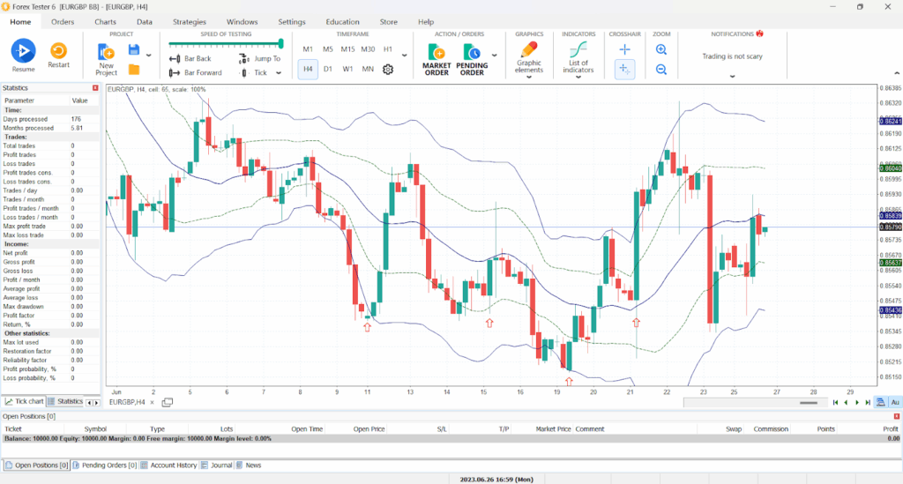Switch to the Account History tab

(168, 465)
